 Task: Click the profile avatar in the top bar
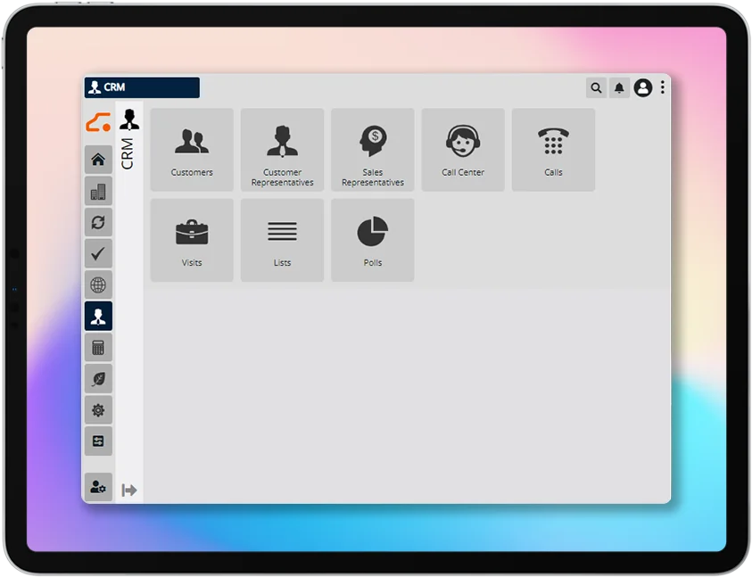(x=643, y=87)
